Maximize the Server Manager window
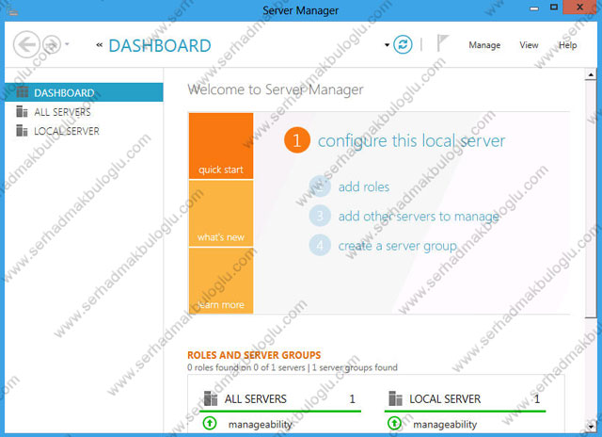 pos(554,8)
